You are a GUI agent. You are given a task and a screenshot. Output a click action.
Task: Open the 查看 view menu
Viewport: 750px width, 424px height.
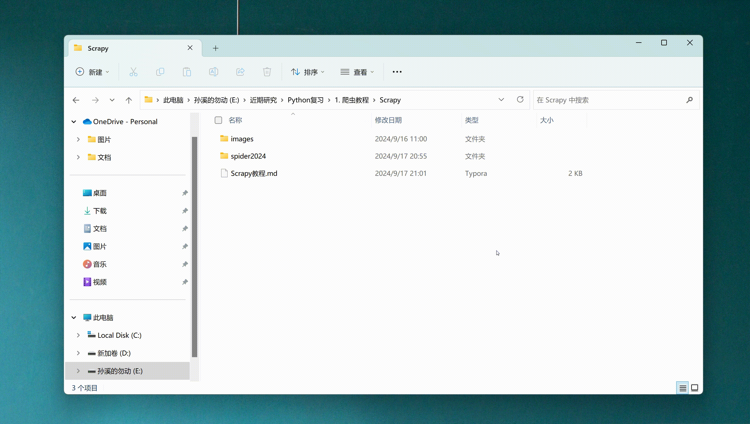(357, 72)
